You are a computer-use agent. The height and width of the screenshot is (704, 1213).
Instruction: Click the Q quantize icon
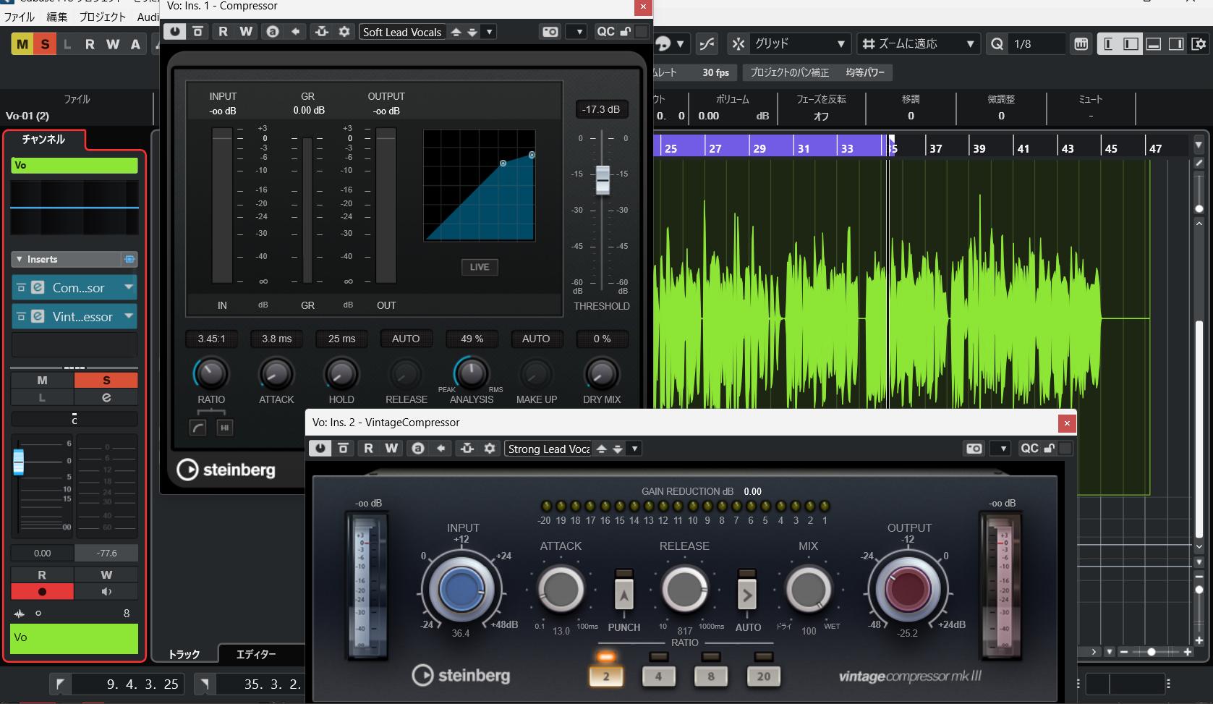click(x=997, y=44)
